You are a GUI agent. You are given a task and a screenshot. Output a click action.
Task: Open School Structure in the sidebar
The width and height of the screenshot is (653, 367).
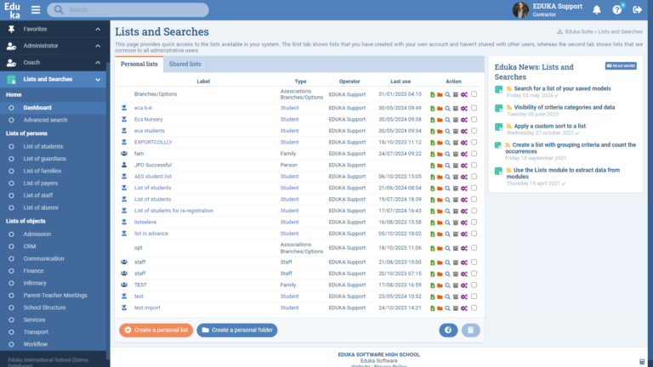point(44,308)
